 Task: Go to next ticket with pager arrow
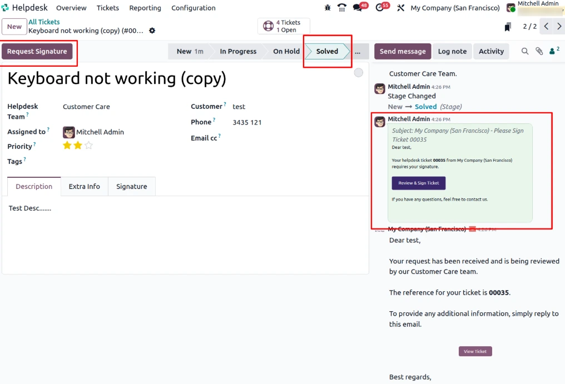click(559, 27)
